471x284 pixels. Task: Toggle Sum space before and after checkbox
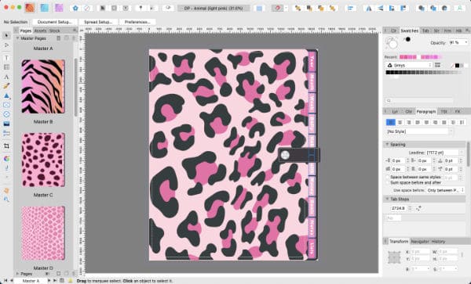click(x=388, y=182)
